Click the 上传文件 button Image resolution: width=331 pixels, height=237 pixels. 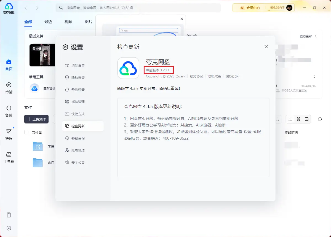point(36,119)
